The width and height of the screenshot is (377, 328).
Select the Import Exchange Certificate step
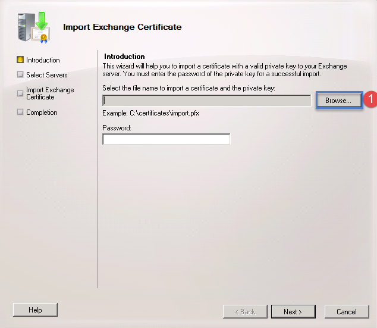pos(50,93)
